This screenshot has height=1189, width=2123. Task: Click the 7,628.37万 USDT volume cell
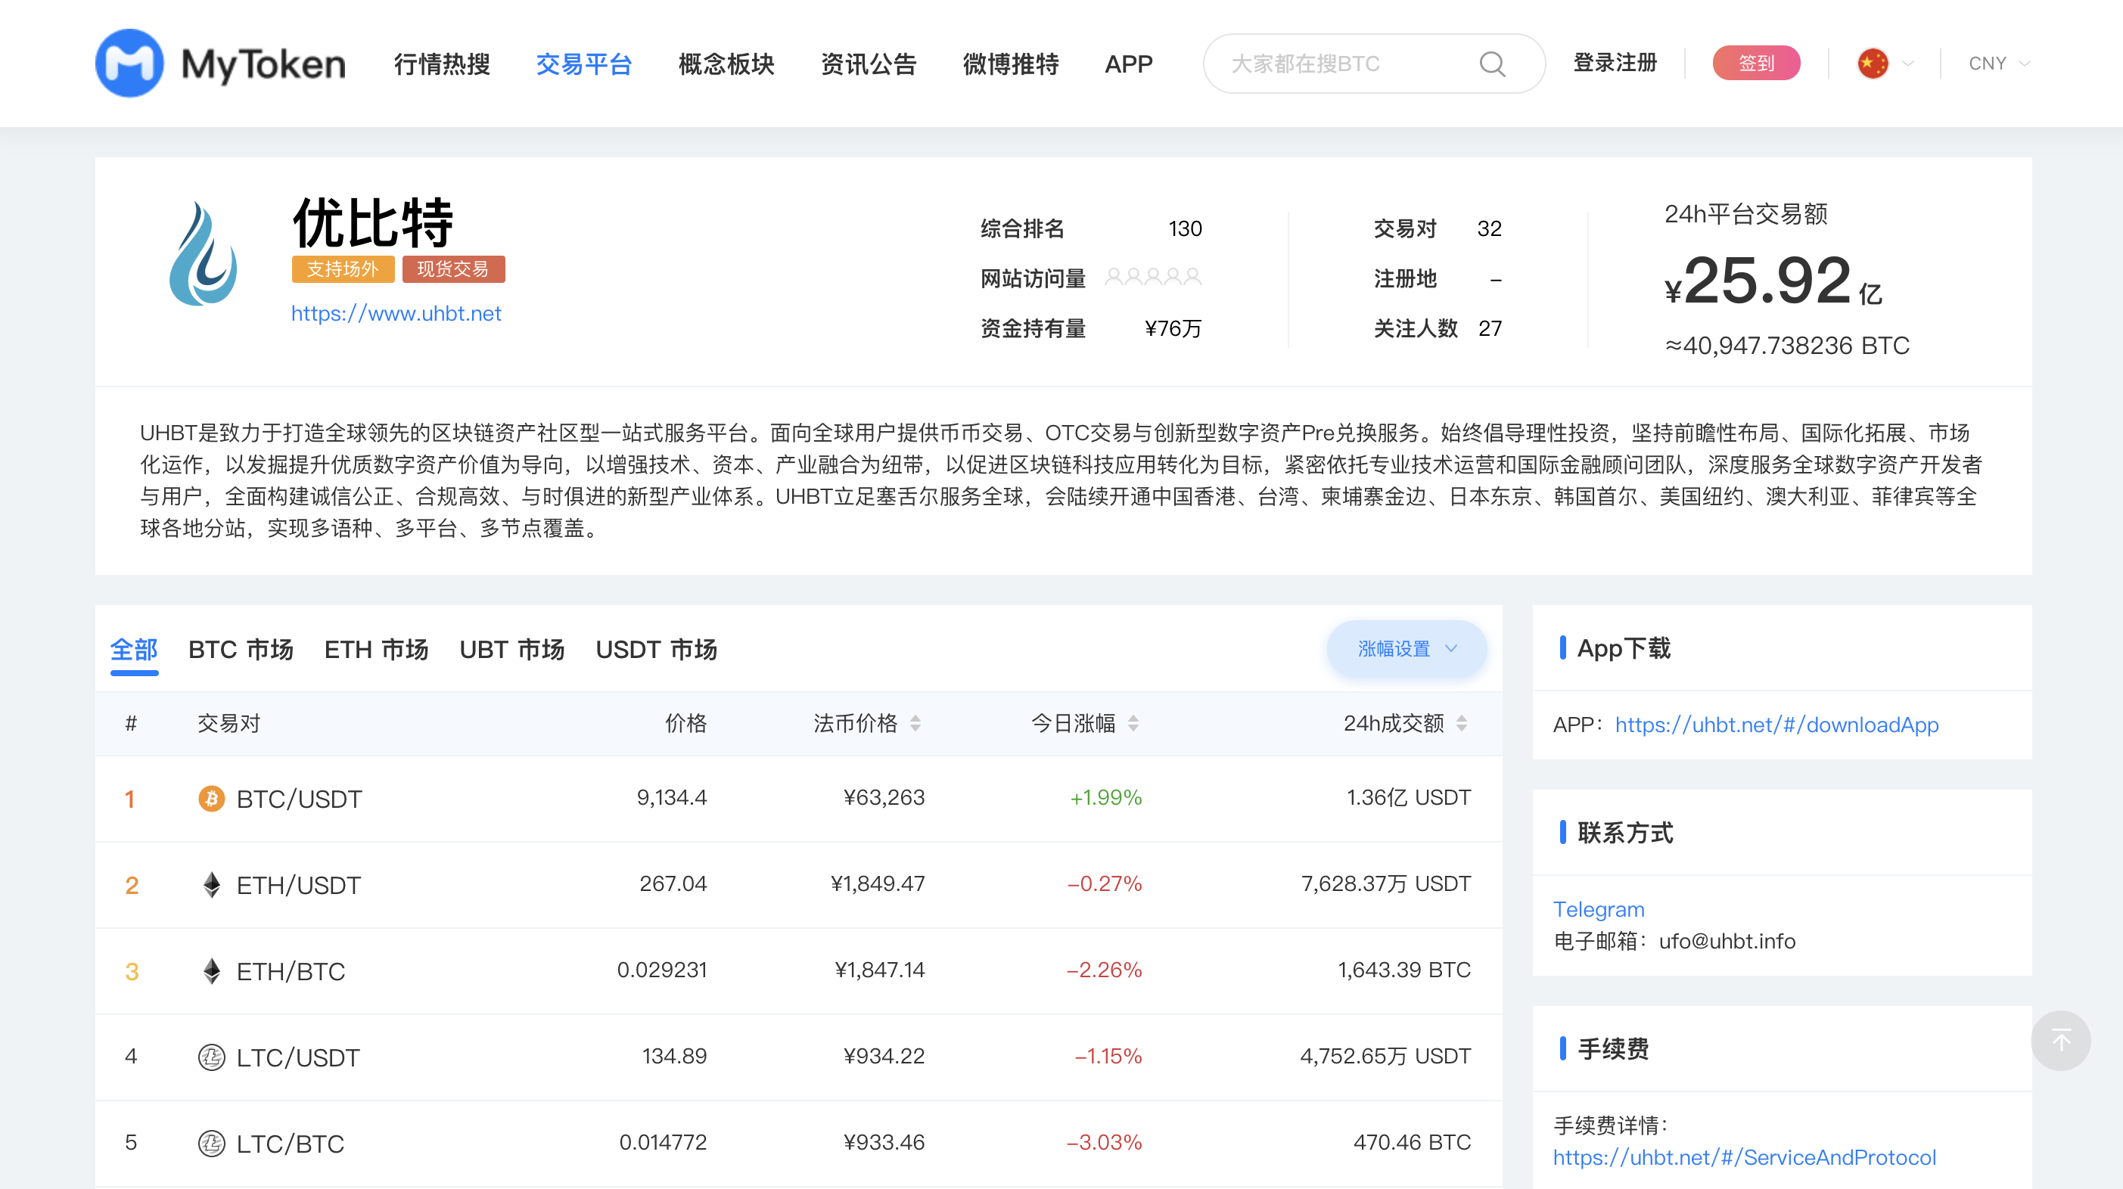point(1385,883)
